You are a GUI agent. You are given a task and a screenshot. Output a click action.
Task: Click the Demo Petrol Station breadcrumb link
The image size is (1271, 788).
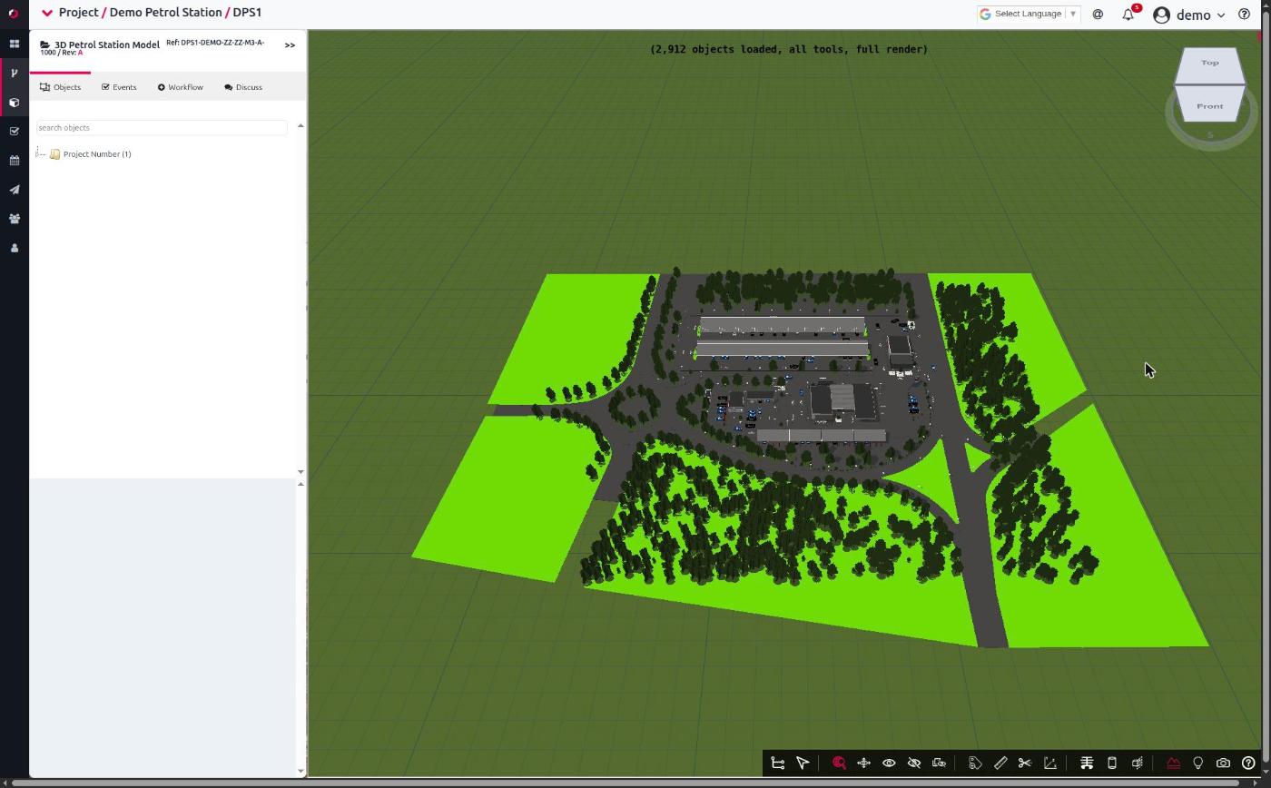coord(165,13)
